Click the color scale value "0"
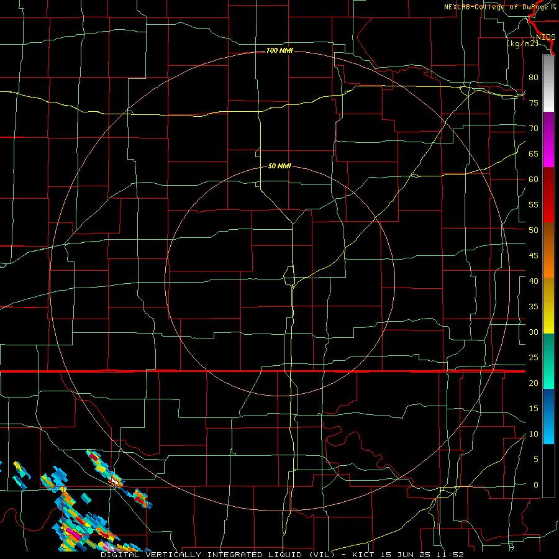Screen dimensions: 559x559 coord(536,485)
